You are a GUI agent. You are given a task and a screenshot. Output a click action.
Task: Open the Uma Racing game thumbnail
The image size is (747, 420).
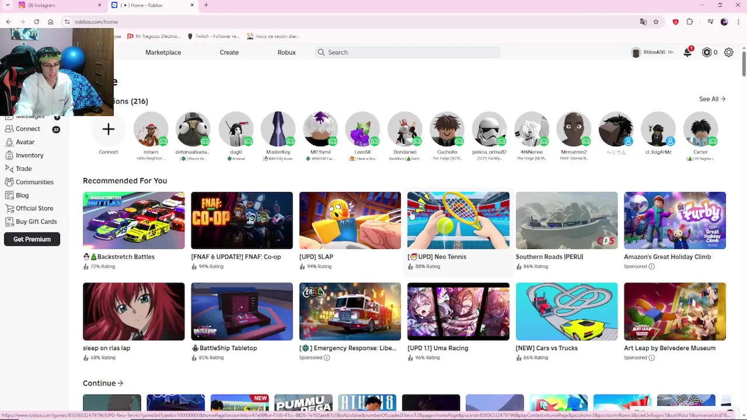tap(458, 311)
